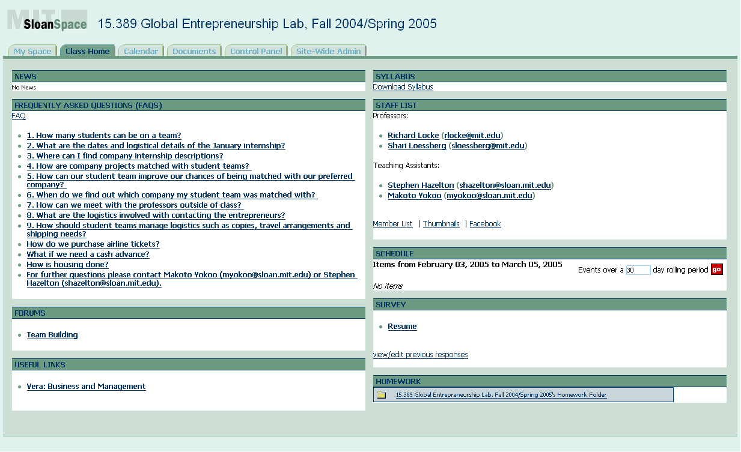Go to the Control Panel tab

pos(256,52)
